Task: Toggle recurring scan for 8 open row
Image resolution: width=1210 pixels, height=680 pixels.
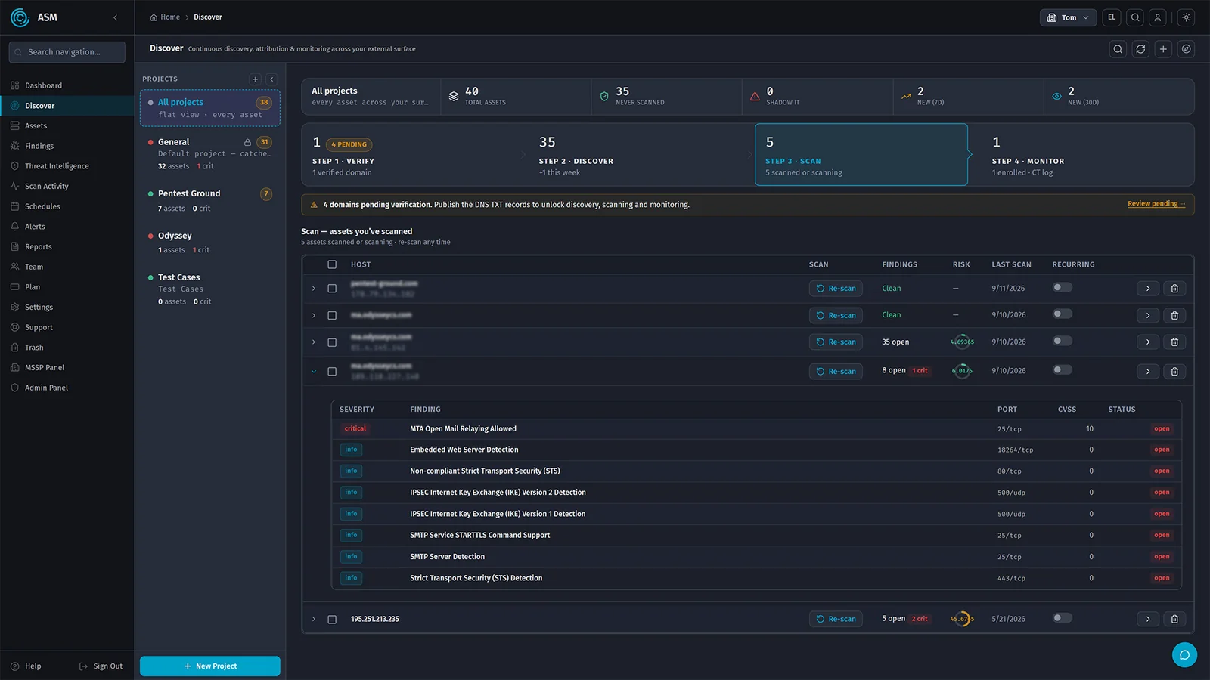Action: pyautogui.click(x=1063, y=369)
